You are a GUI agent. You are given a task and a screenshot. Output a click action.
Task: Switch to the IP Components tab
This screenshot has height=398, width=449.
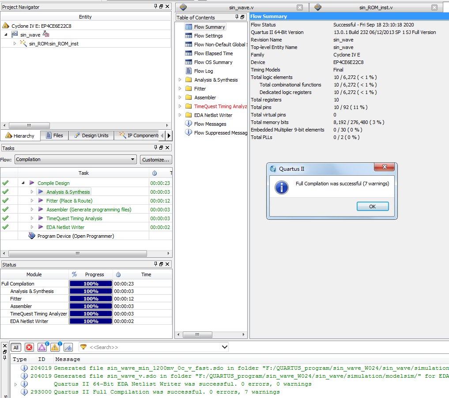(139, 135)
